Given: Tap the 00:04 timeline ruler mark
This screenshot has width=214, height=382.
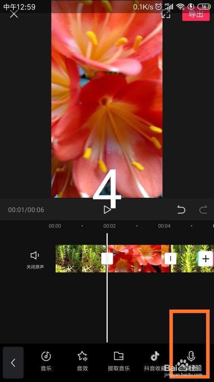Looking at the screenshot, I should (x=164, y=226).
